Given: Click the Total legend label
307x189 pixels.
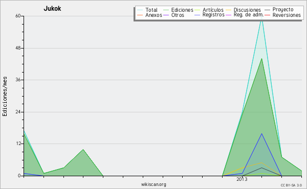Looking at the screenshot, I should 151,10.
